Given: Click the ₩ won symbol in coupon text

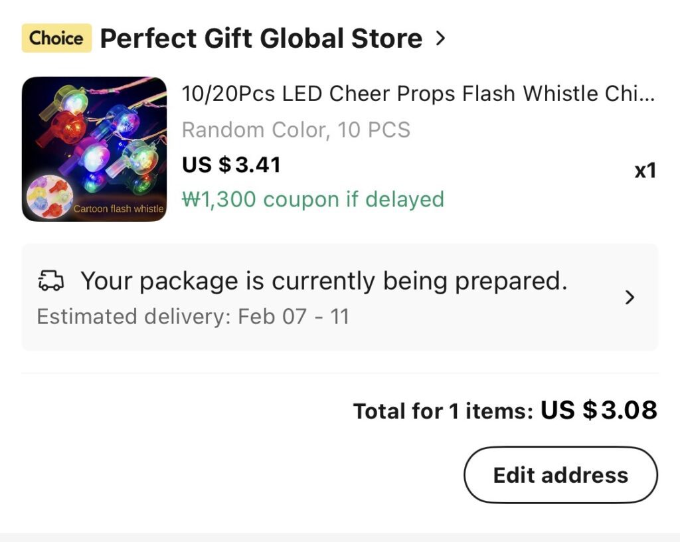Looking at the screenshot, I should [x=191, y=199].
